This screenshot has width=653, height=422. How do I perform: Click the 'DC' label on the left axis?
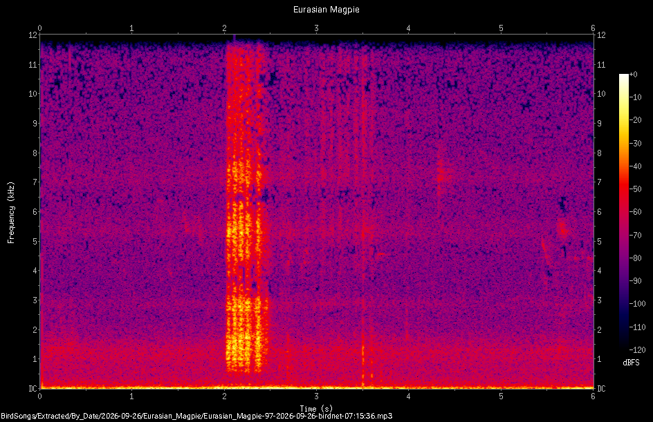33,389
